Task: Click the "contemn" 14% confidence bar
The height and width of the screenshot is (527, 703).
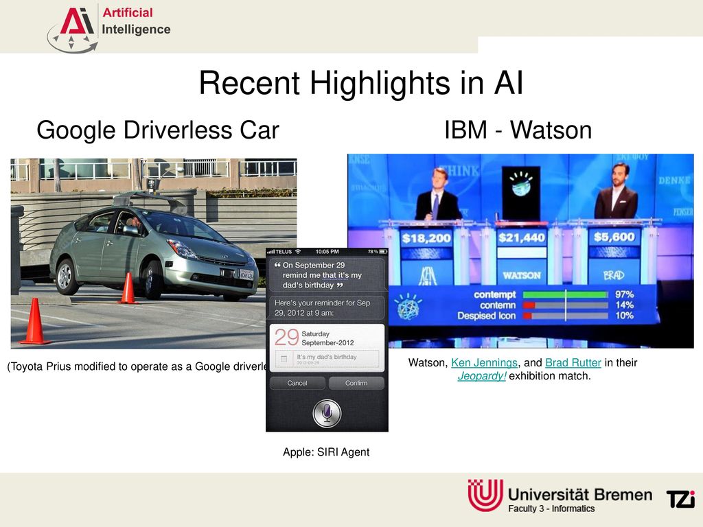Action: [566, 305]
